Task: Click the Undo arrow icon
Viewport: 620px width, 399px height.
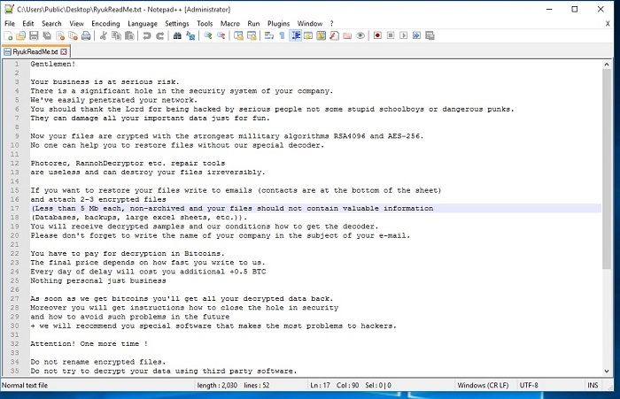Action: [147, 36]
